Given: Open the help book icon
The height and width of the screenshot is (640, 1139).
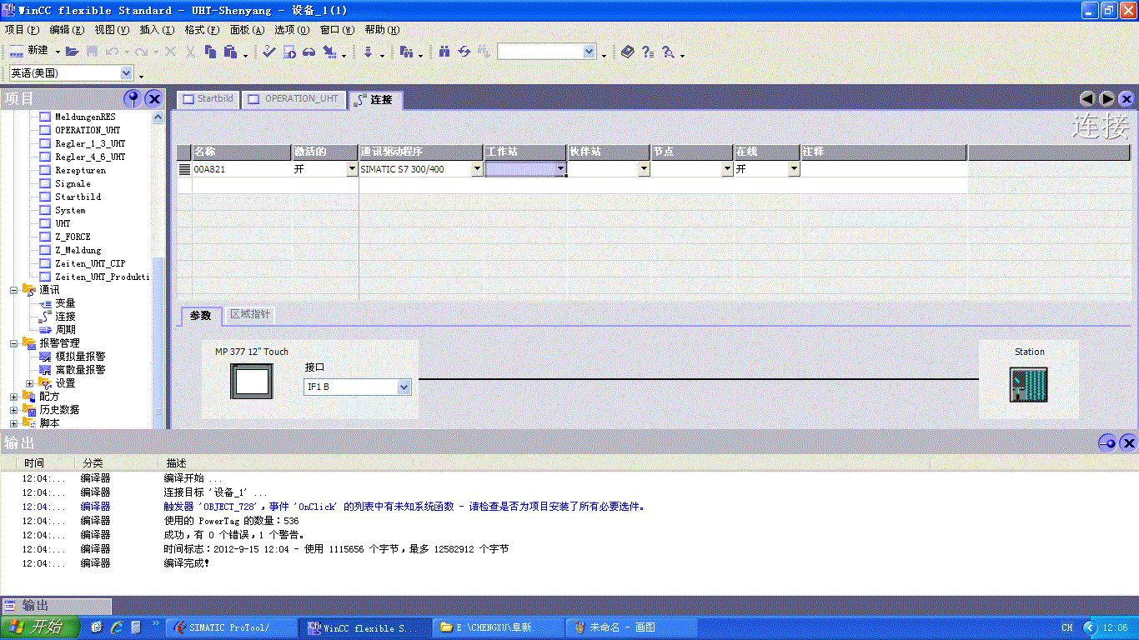Looking at the screenshot, I should (627, 52).
